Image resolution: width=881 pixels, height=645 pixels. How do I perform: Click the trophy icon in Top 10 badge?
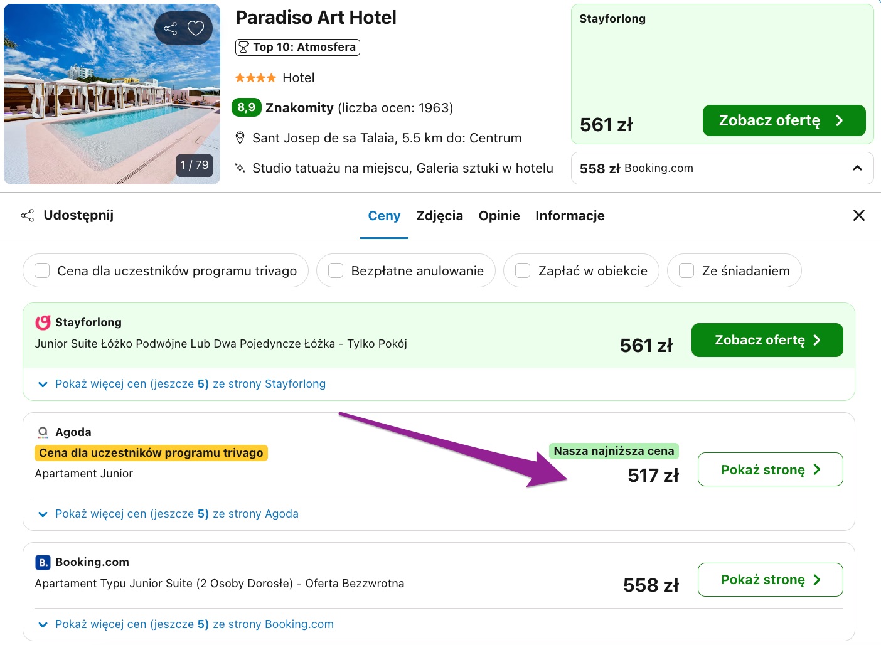point(243,47)
